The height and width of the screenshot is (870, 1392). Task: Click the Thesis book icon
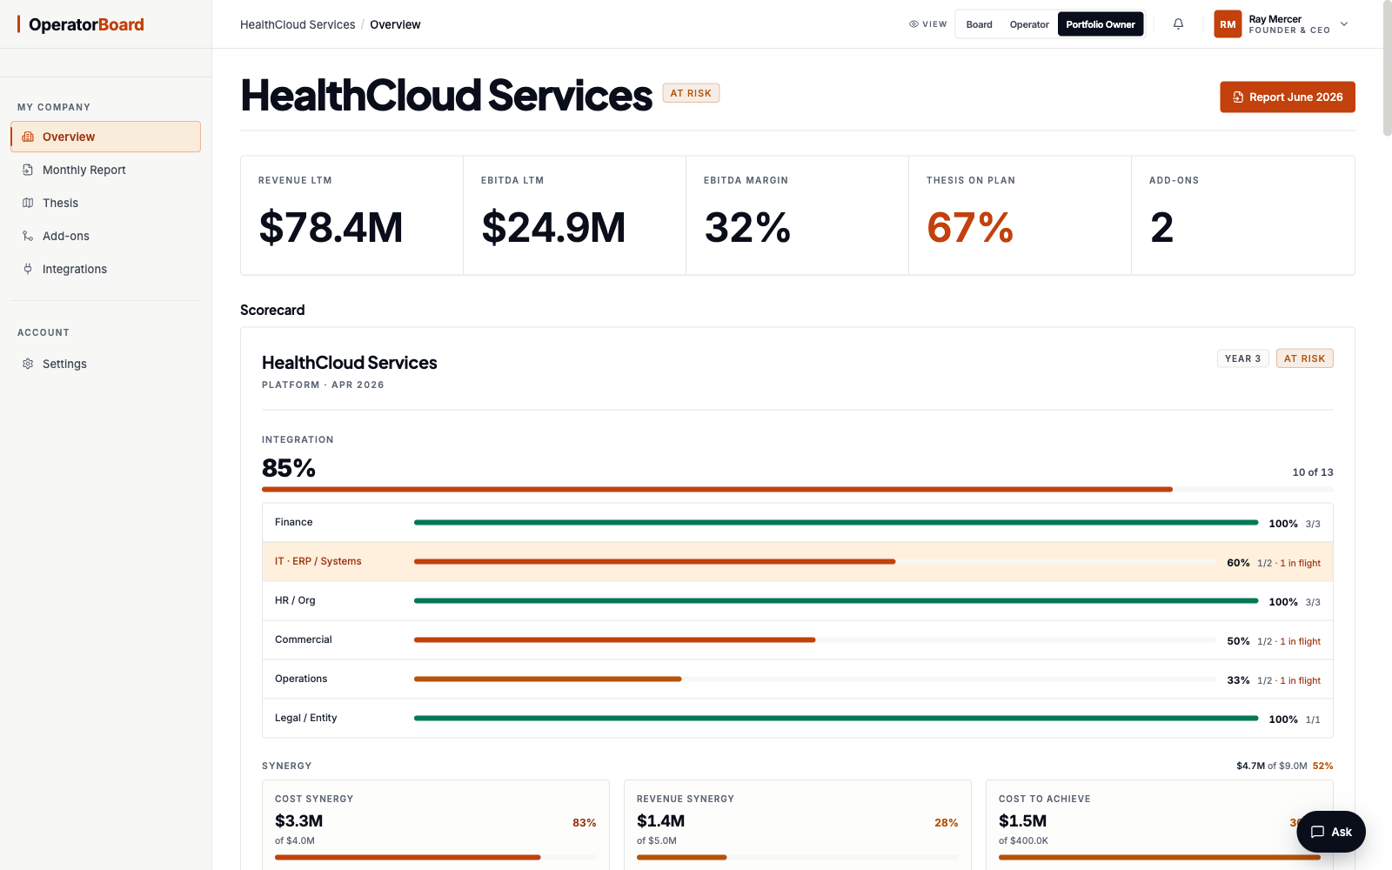(x=28, y=203)
